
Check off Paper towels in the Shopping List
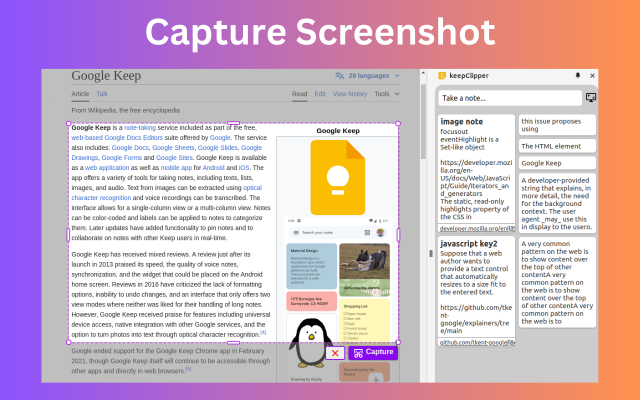coord(345,314)
